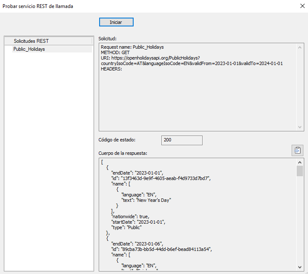Viewport: 308px width, 274px height.
Task: Copy response body with clipboard icon
Action: coord(297,151)
